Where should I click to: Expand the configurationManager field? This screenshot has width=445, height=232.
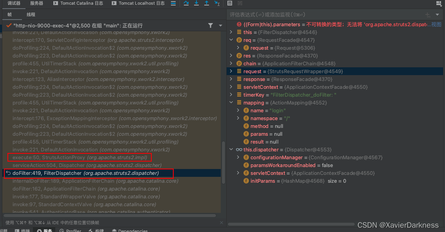coord(238,158)
